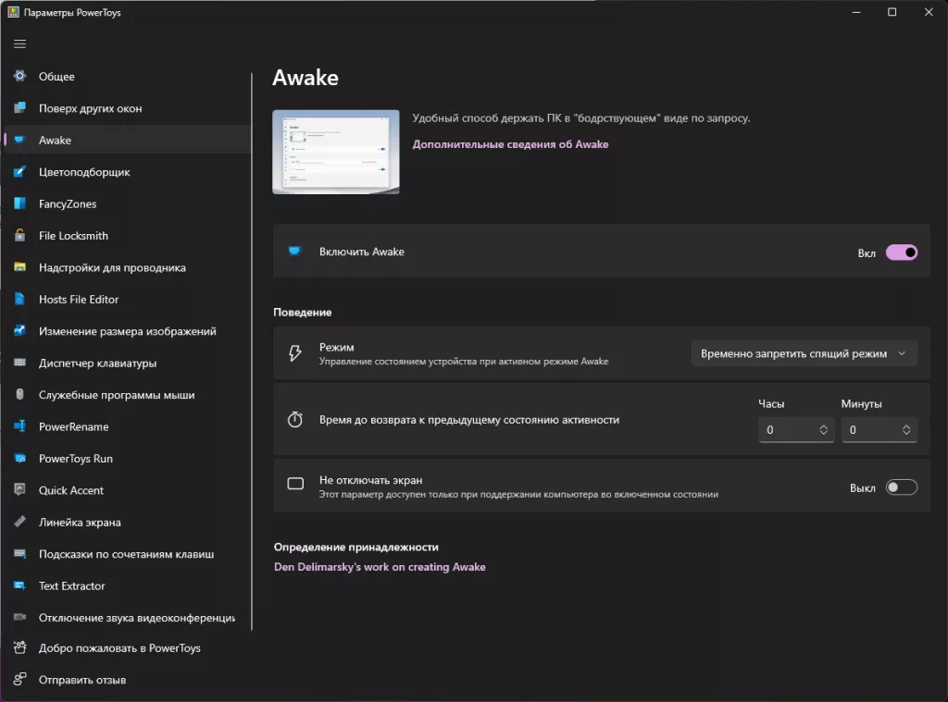Click the Цветоподборщик color picker icon
Viewport: 948px width, 702px height.
pyautogui.click(x=19, y=172)
